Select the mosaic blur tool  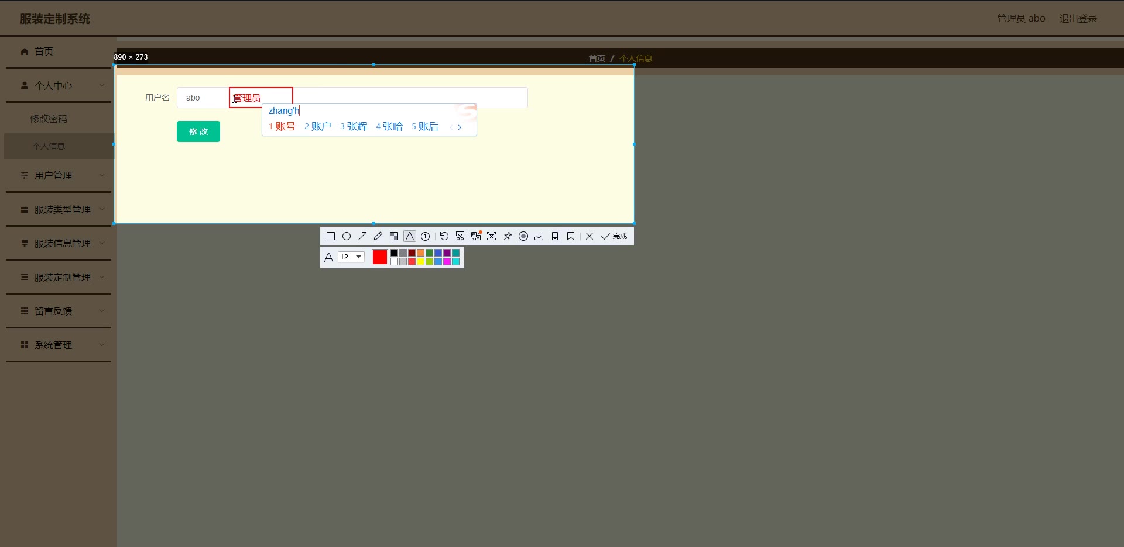click(394, 236)
